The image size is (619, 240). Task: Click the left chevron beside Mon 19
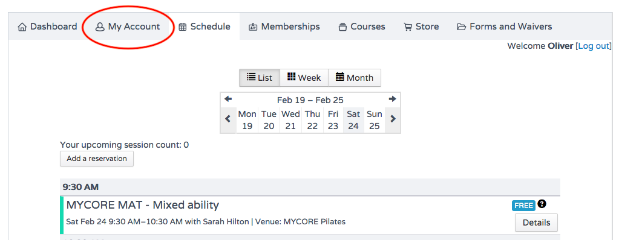(228, 119)
